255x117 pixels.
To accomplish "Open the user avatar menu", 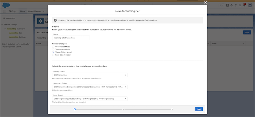I will coord(250,5).
